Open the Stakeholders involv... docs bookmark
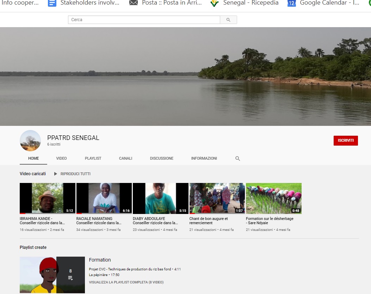Screen dimensions: 371x294 pyautogui.click(x=84, y=3)
